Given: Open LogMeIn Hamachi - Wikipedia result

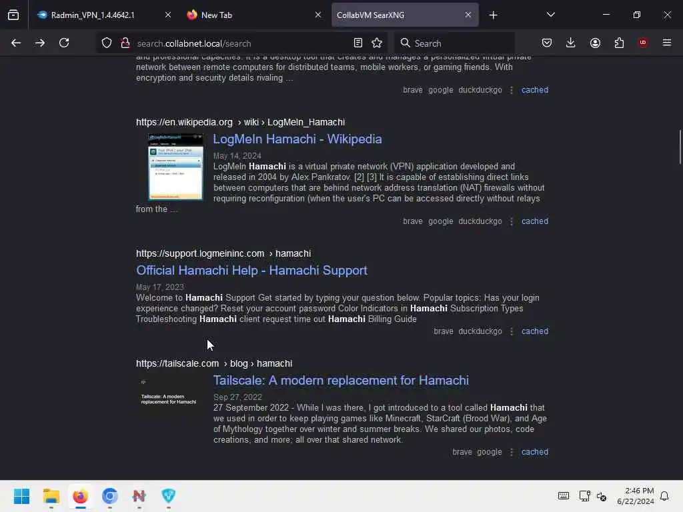Looking at the screenshot, I should click(x=297, y=139).
